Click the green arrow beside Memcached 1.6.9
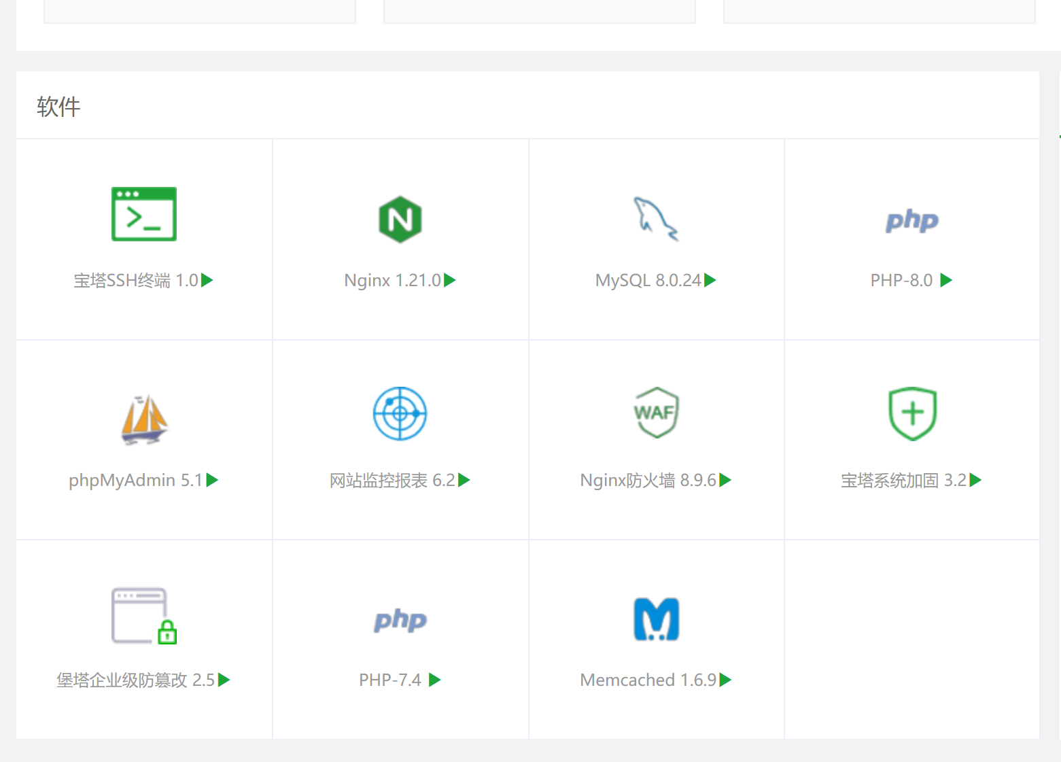 tap(725, 680)
